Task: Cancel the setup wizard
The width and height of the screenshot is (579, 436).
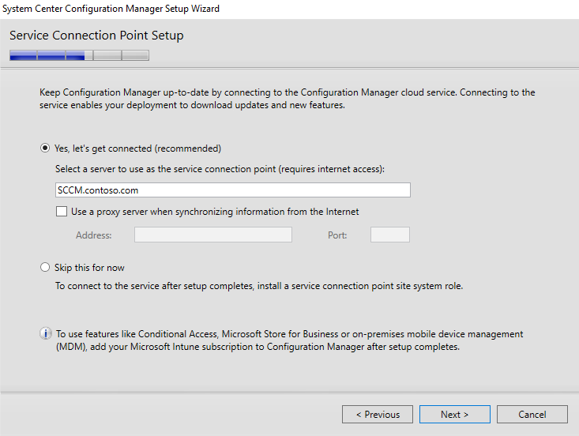Action: coord(532,414)
